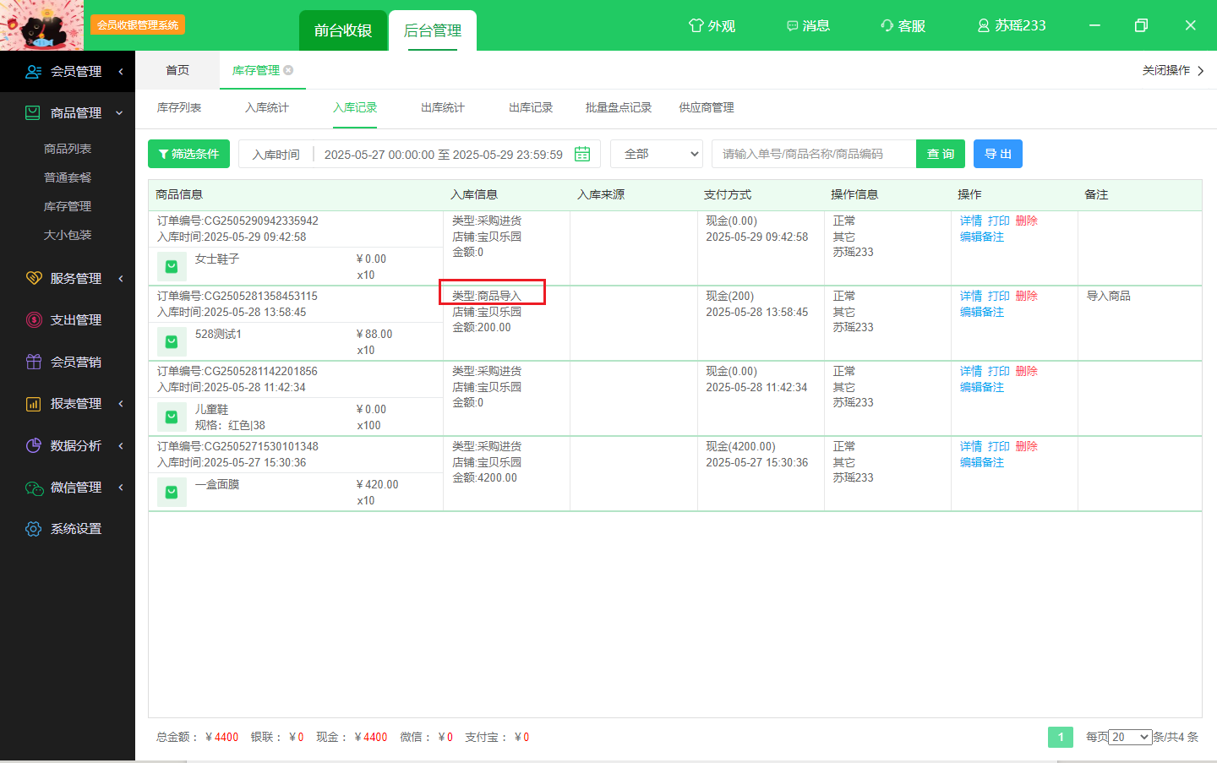The image size is (1217, 763).
Task: Open 详情 for order CG2505290942335942
Action: tap(971, 221)
